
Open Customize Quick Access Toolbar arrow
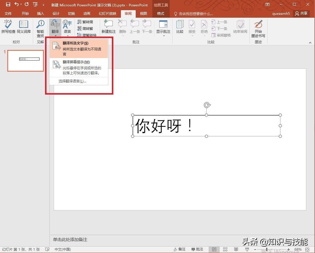[x=43, y=5]
